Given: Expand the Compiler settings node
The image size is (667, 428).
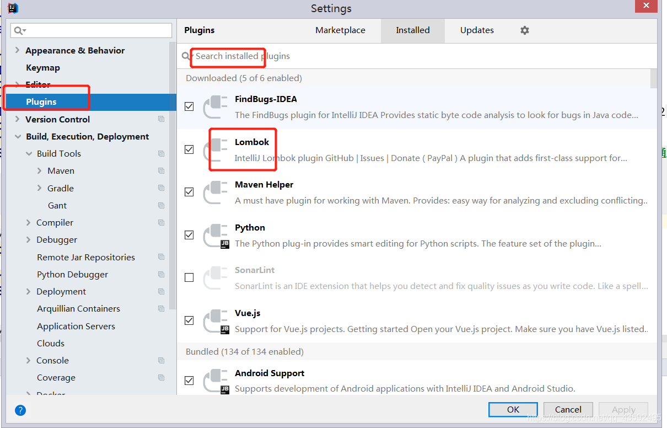Looking at the screenshot, I should click(29, 223).
